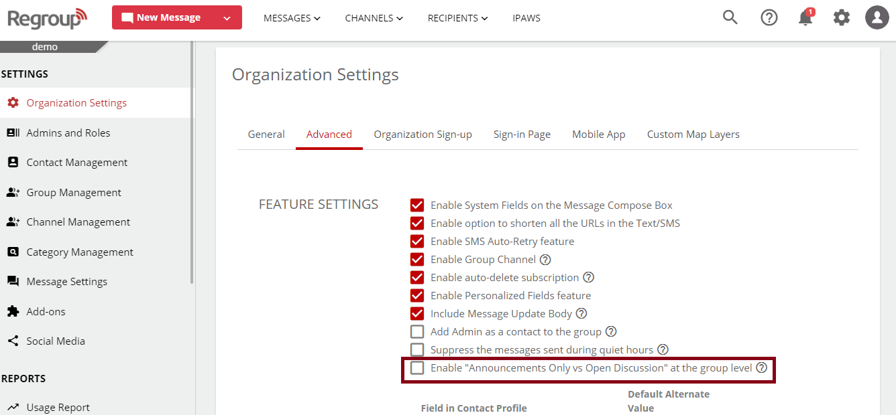The height and width of the screenshot is (415, 896).
Task: Click help icon beside Include Message Update Body
Action: (x=581, y=314)
